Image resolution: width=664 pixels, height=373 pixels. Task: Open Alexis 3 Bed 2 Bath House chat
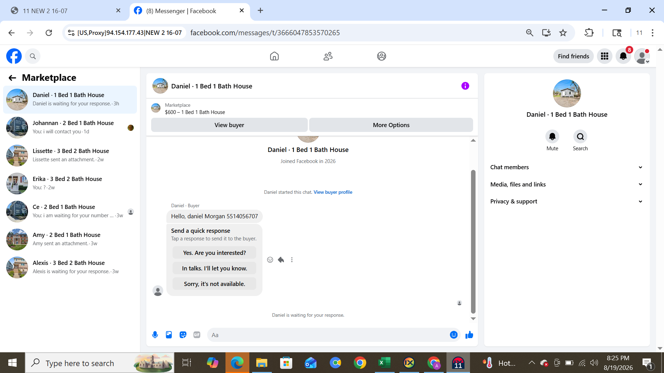click(70, 267)
